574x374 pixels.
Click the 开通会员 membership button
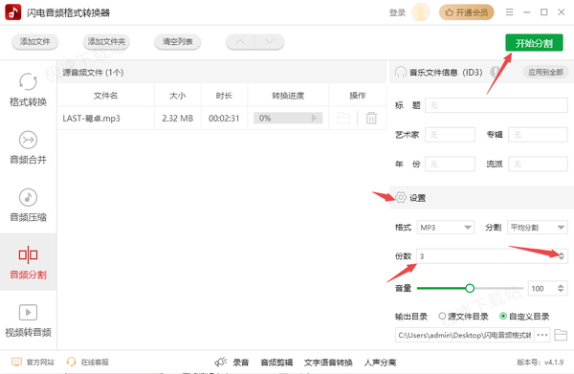(467, 12)
